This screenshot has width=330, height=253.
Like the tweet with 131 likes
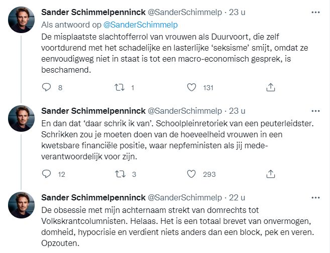[x=191, y=88]
